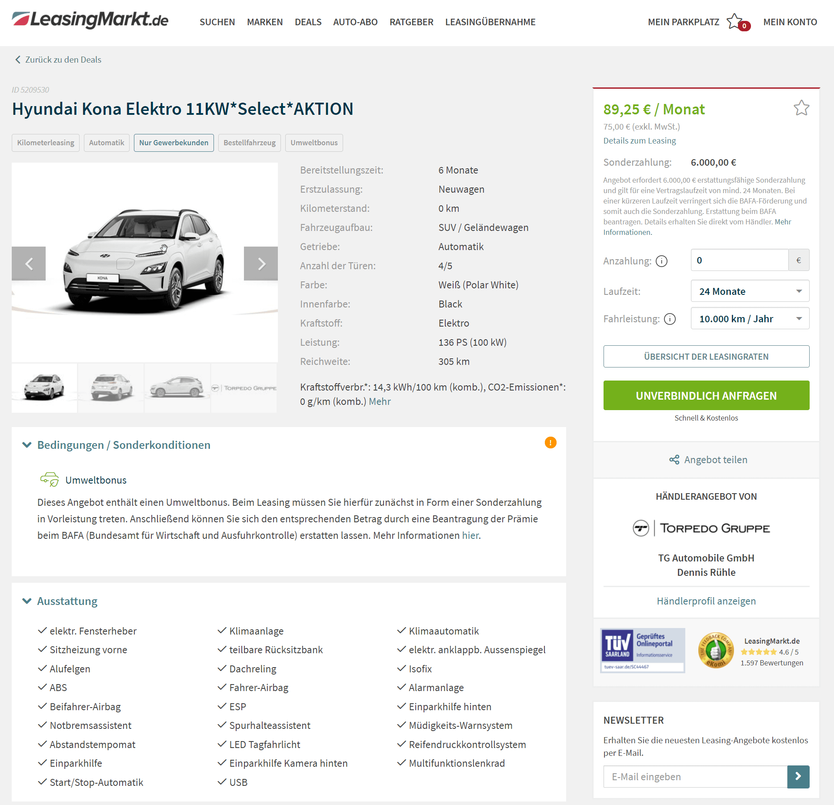834x805 pixels.
Task: Open the DEALS menu item
Action: tap(308, 22)
